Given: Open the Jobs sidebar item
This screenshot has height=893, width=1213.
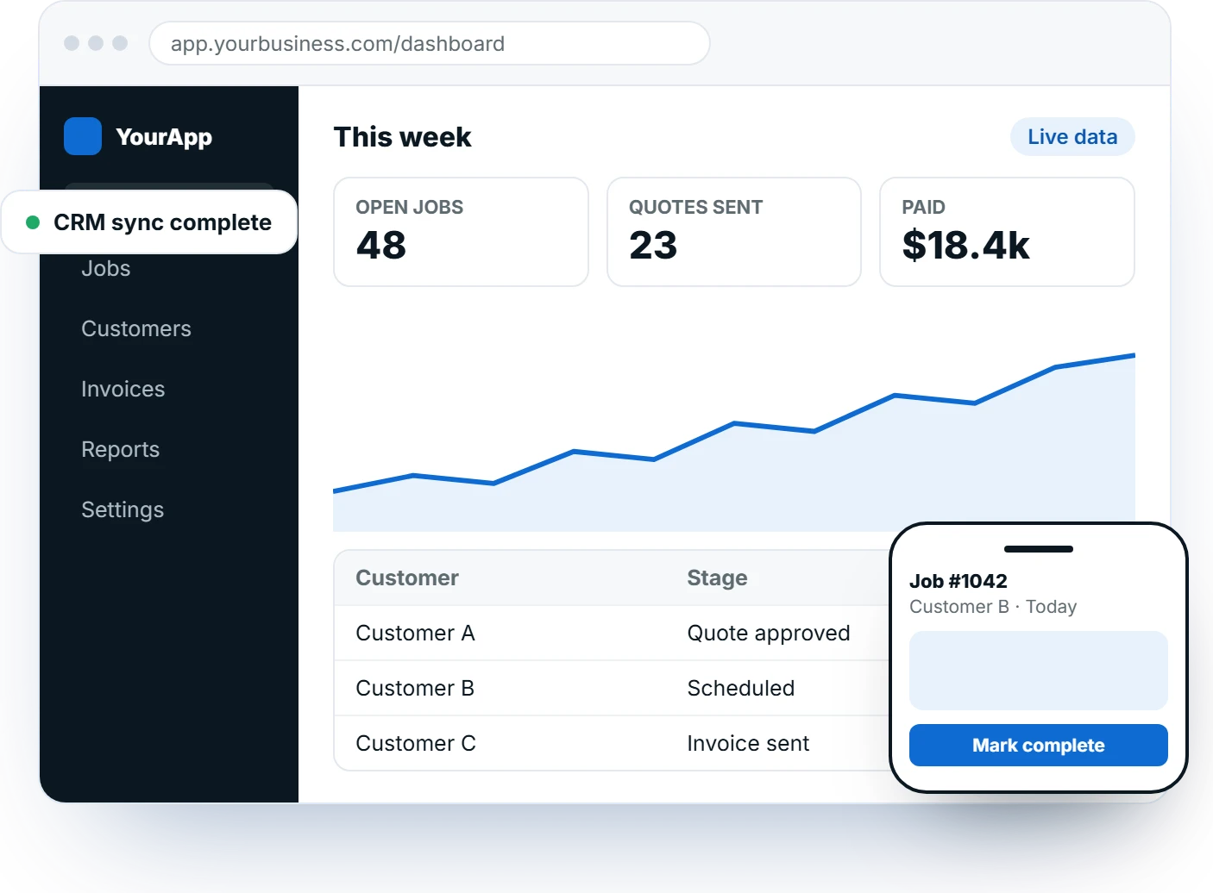Looking at the screenshot, I should (106, 269).
